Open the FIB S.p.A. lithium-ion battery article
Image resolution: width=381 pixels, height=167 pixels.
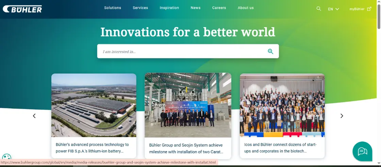click(92, 148)
